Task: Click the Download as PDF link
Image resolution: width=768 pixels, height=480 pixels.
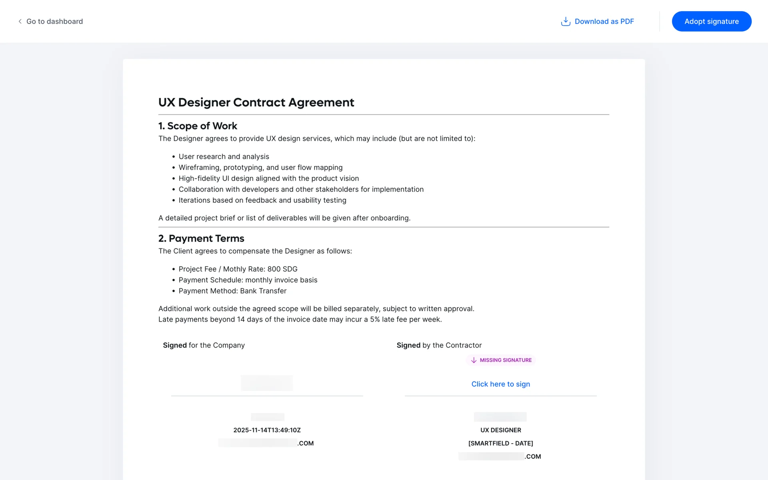Action: coord(604,21)
